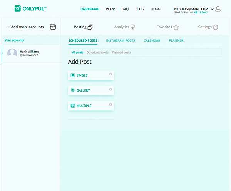
Task: Click info icon on Gallery button
Action: click(110, 89)
